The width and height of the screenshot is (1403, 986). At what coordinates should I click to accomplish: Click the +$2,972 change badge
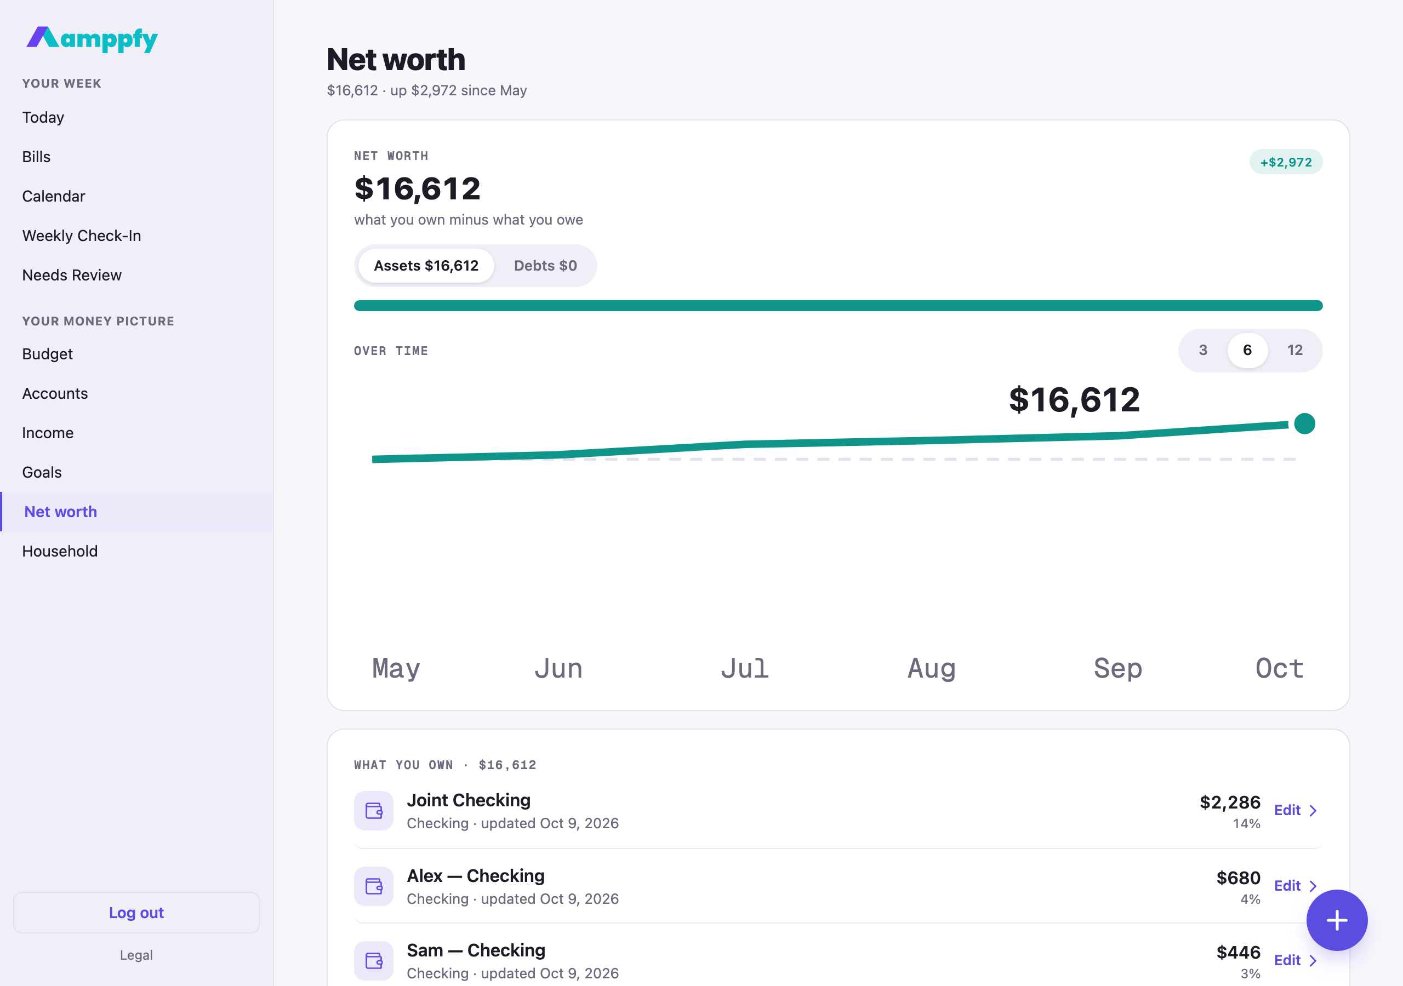point(1286,162)
